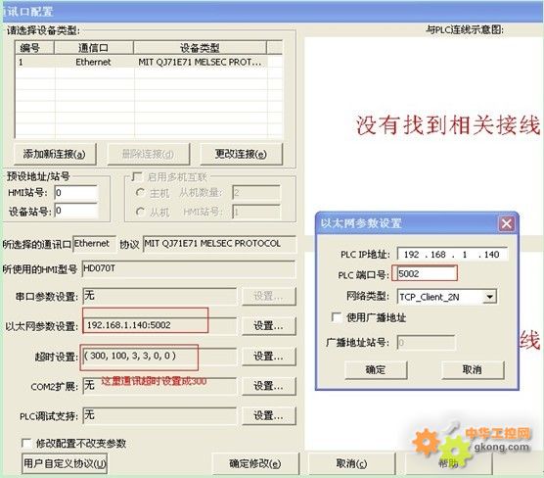544x478 pixels.
Task: Open 设置 for COM2扩展
Action: (268, 386)
